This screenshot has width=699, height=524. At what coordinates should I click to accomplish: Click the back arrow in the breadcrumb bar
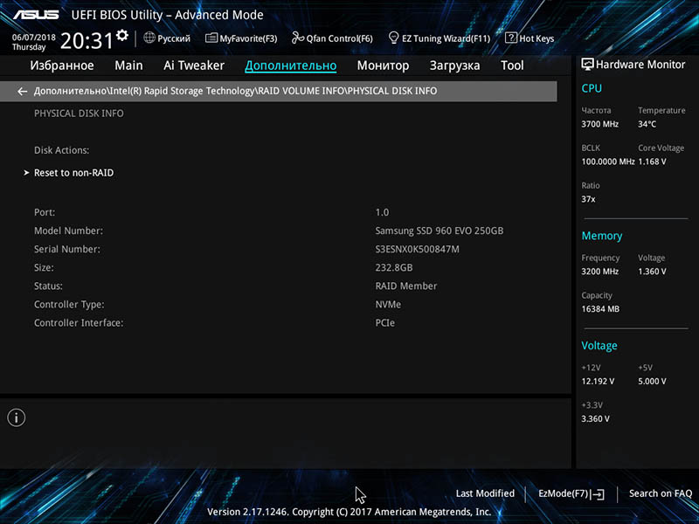click(x=22, y=92)
